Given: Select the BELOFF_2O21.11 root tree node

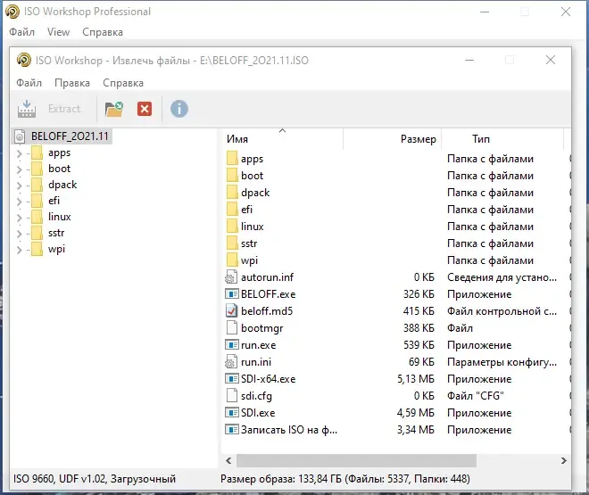Looking at the screenshot, I should pyautogui.click(x=70, y=136).
